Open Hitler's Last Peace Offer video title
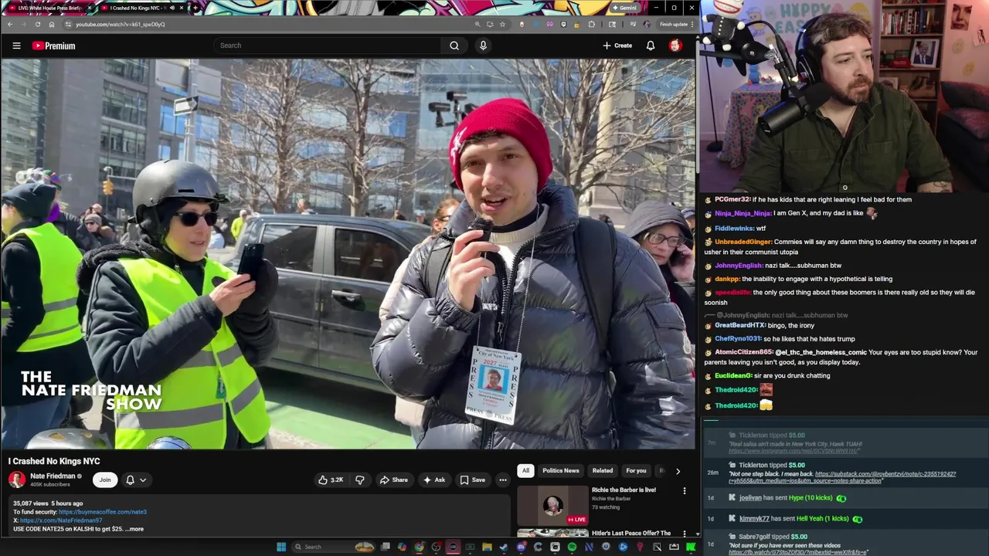 pos(631,533)
